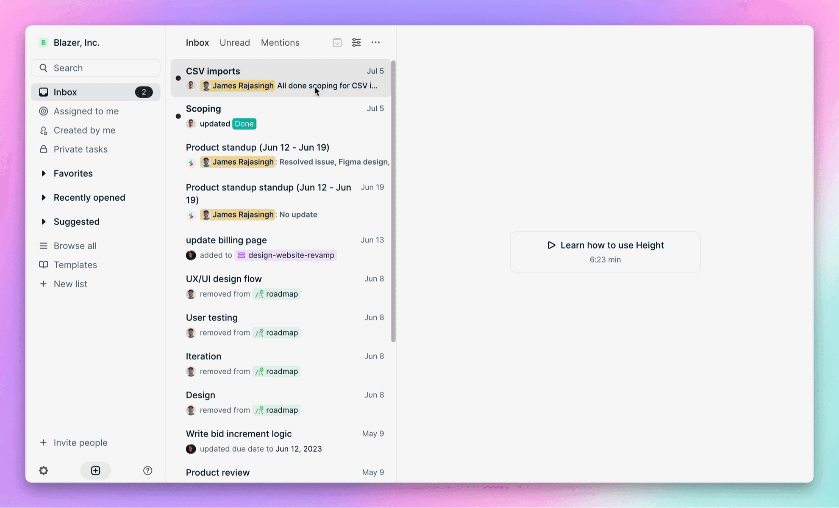Click the unread dot on CSV imports
Image resolution: width=839 pixels, height=508 pixels.
tap(178, 78)
